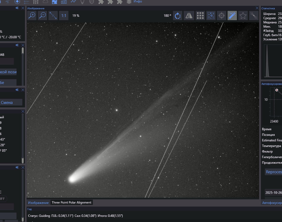
Task: Switch to Three Point Polar Alignment tab
Action: [71, 202]
